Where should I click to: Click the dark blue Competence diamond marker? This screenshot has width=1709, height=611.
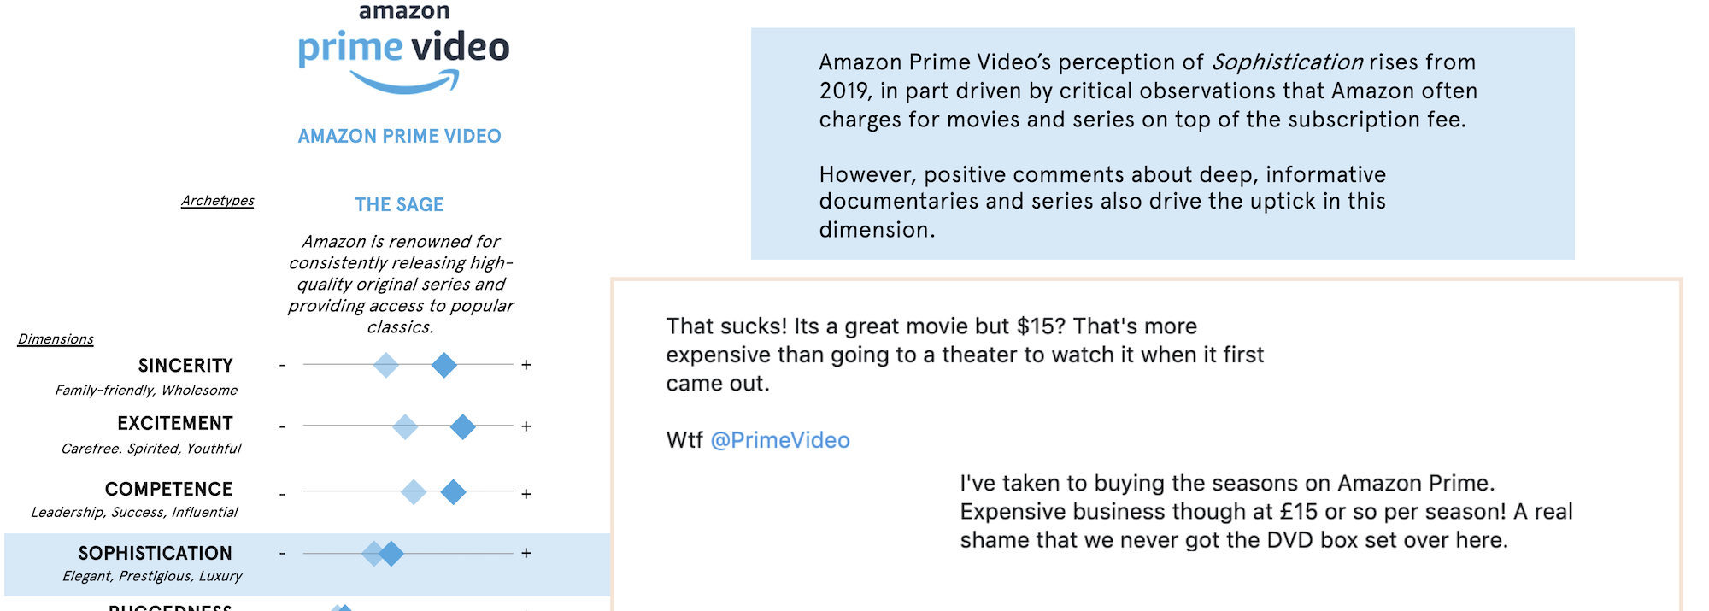[453, 492]
